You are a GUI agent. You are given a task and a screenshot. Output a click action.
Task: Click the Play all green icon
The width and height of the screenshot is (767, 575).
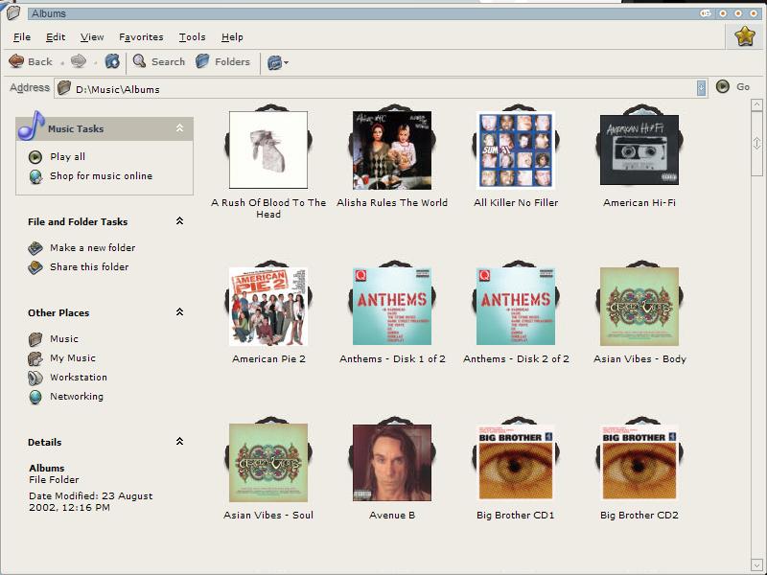pos(35,157)
